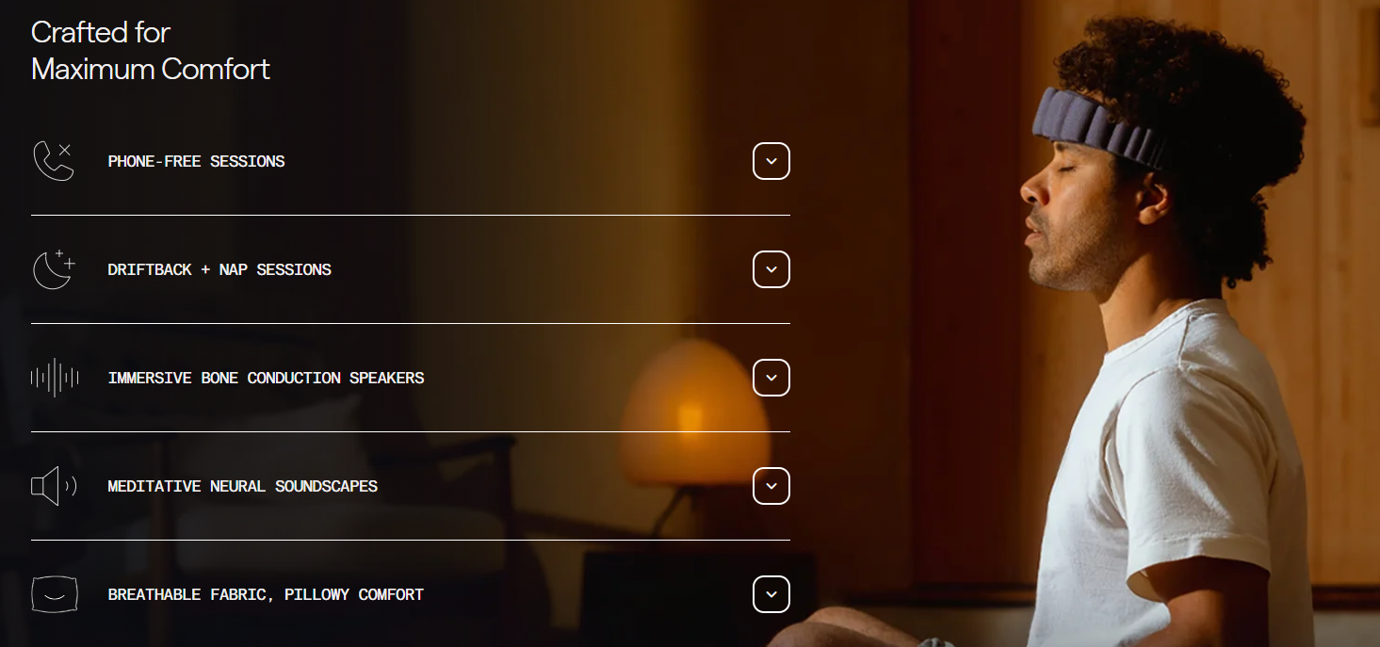The width and height of the screenshot is (1380, 647).
Task: Click IMMERSIVE BONE CONDUCTION SPEAKERS text
Action: tap(266, 378)
